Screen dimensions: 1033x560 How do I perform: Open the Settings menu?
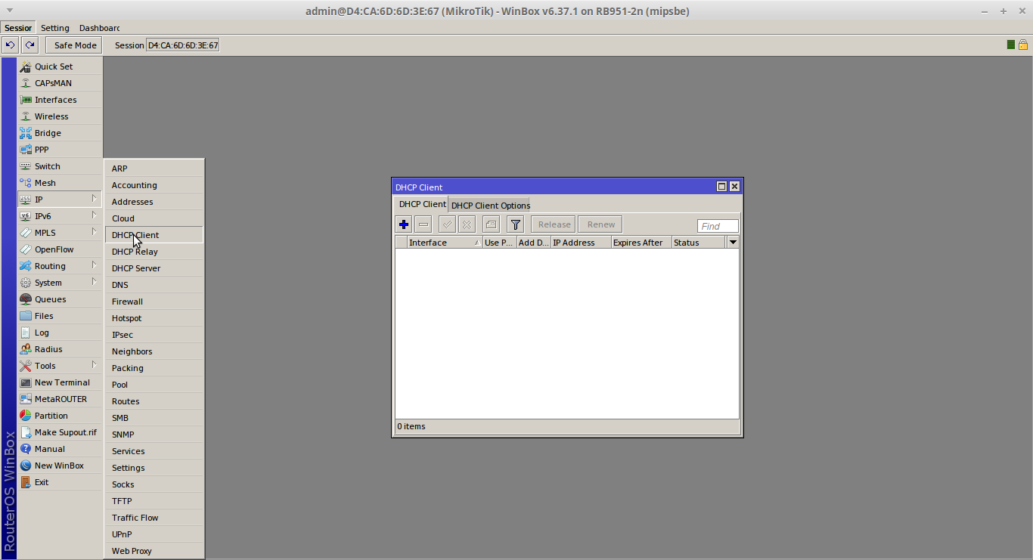coord(55,28)
